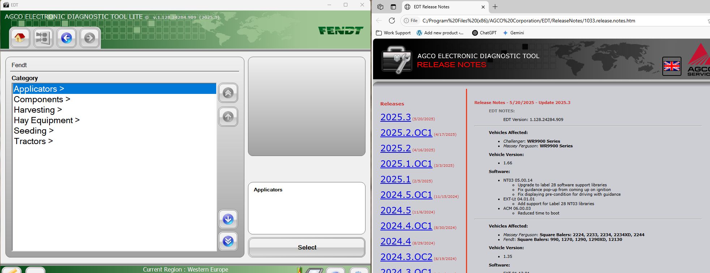Viewport: 710px width, 273px height.
Task: Click the Challenger: WR9900 Series entry
Action: pyautogui.click(x=532, y=141)
